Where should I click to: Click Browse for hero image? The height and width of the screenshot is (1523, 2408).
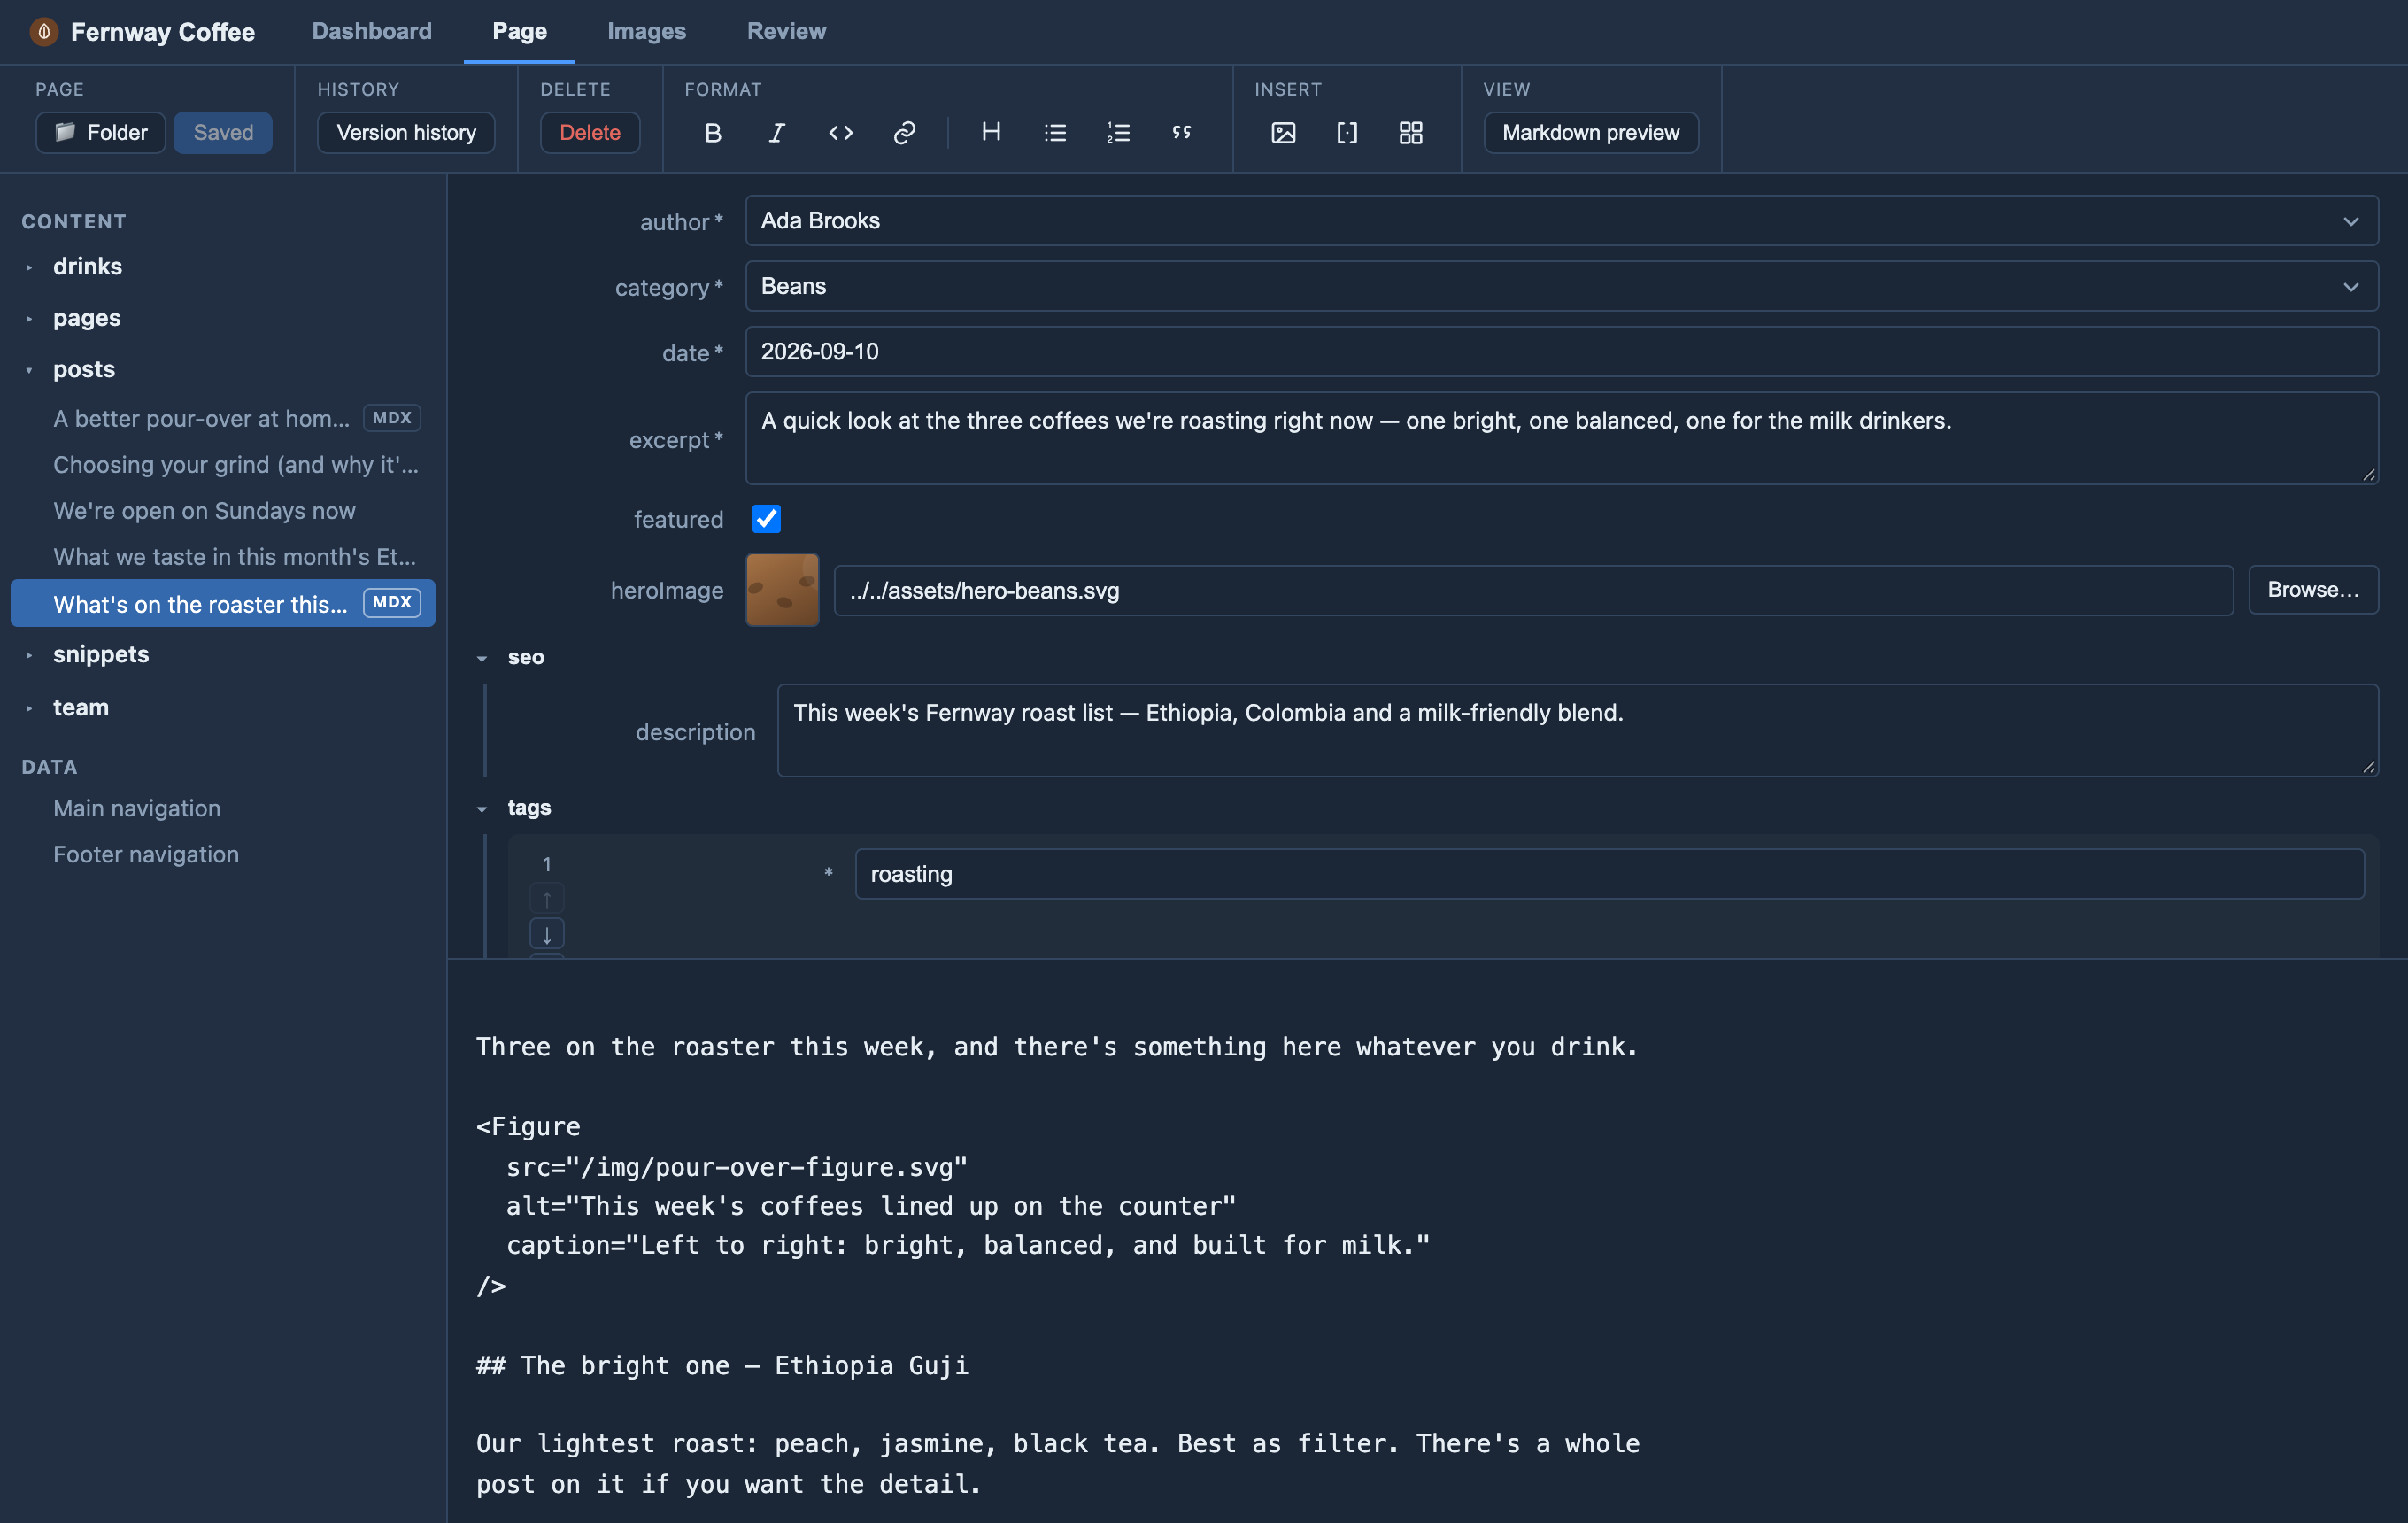2312,589
